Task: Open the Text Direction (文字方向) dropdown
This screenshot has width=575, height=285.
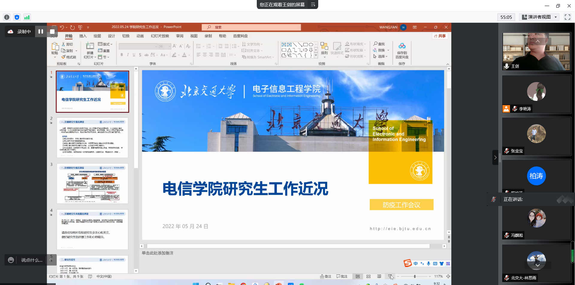Action: pyautogui.click(x=252, y=44)
